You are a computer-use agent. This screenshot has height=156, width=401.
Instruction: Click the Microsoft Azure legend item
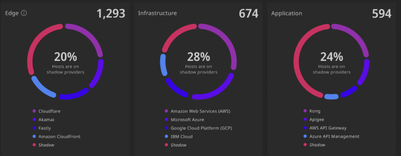coord(184,119)
